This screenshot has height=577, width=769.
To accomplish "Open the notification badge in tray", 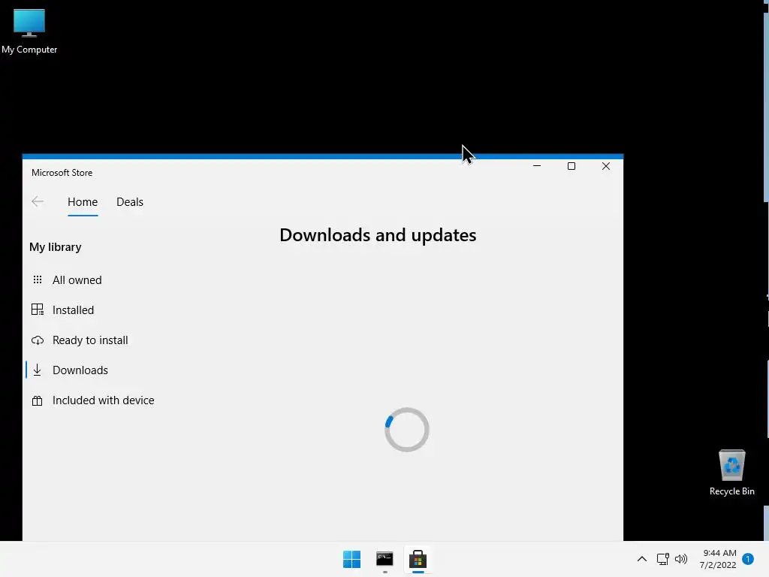I will point(748,559).
